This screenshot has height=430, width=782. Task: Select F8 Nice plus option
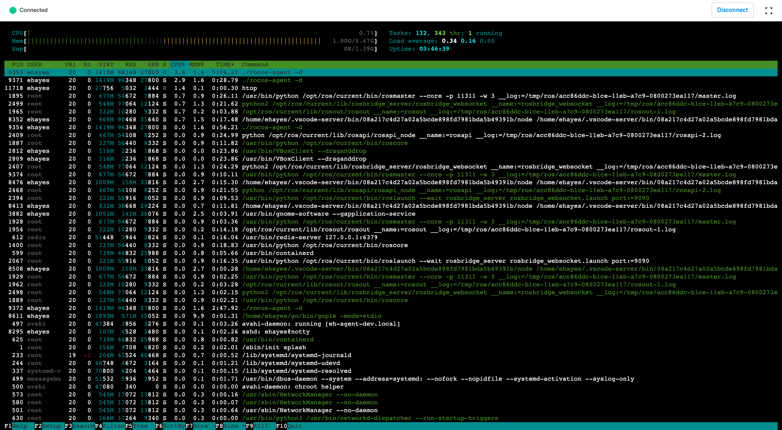pos(231,426)
